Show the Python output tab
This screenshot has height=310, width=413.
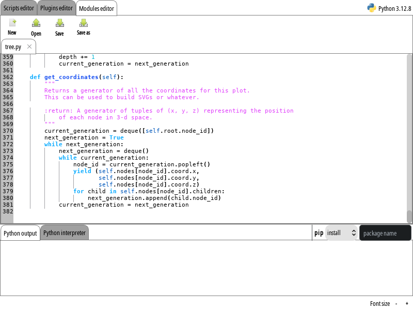tap(20, 233)
